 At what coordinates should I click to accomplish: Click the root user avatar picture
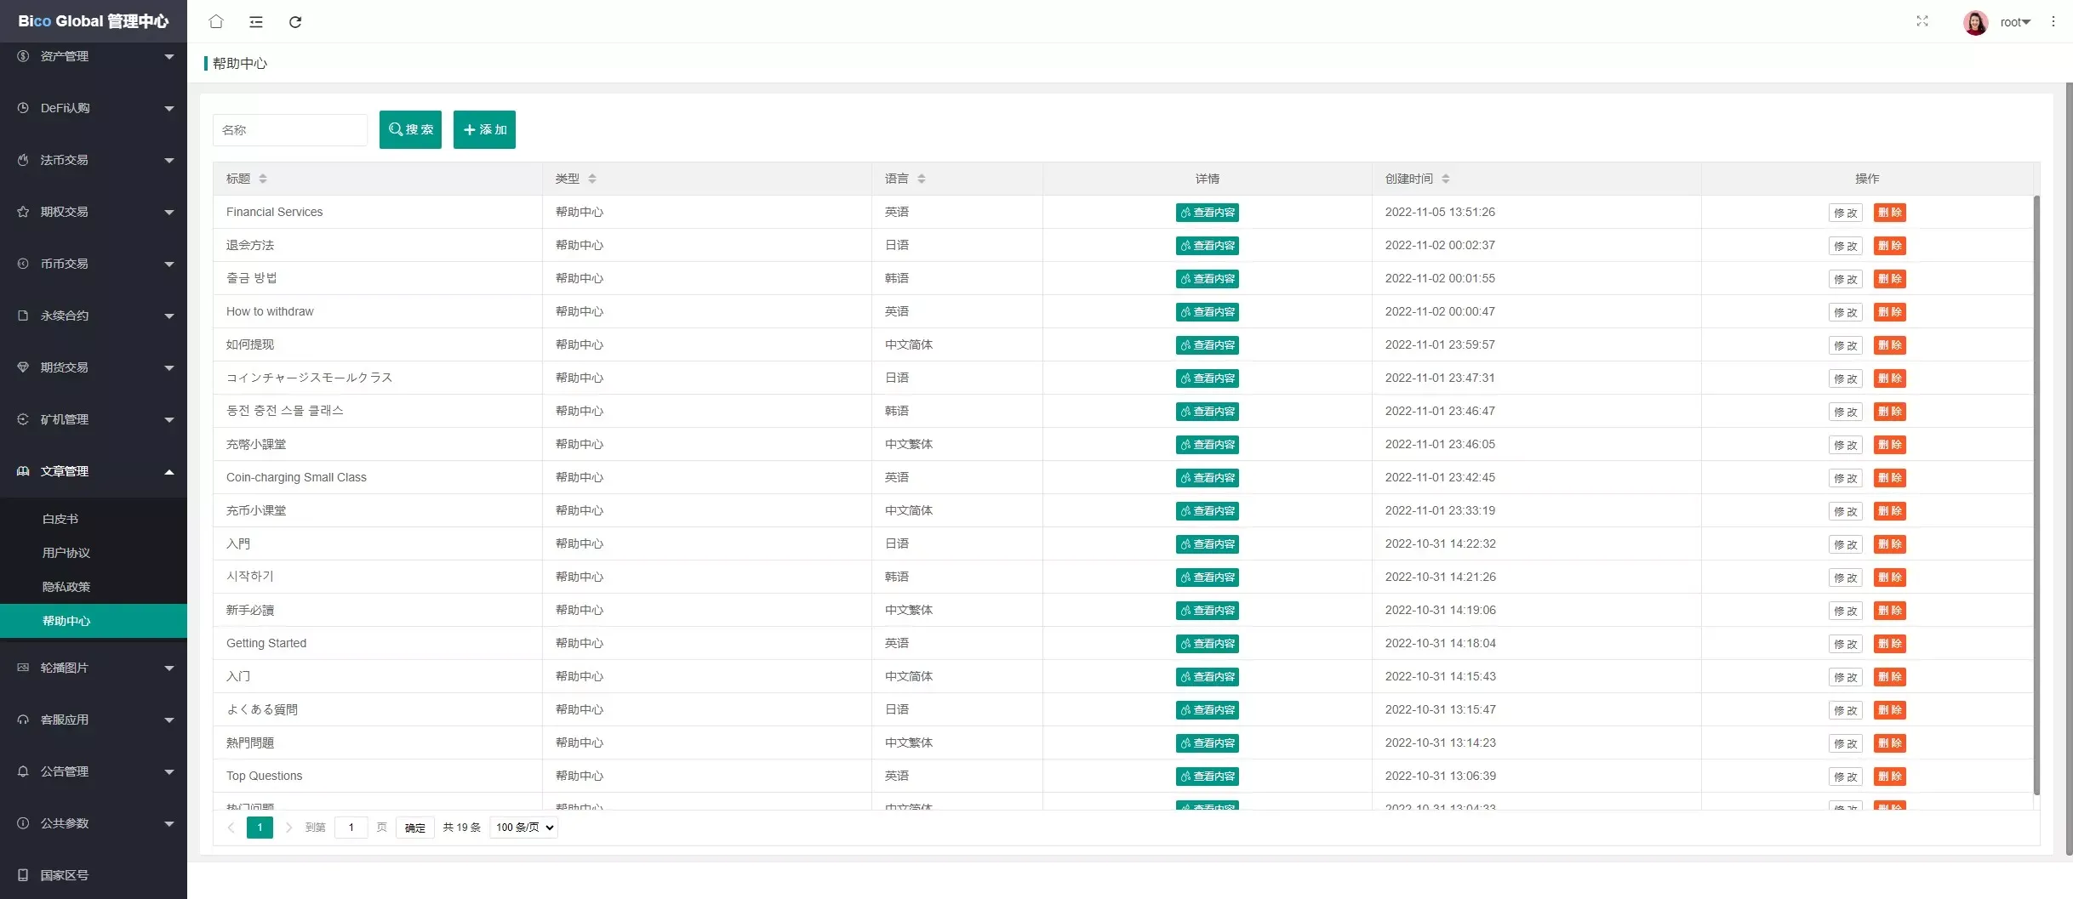[1975, 22]
